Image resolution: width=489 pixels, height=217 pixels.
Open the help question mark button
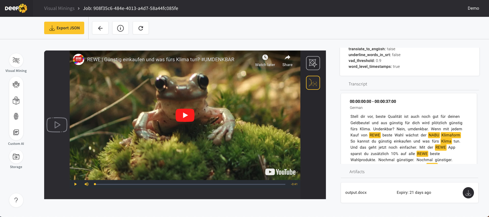click(x=16, y=200)
